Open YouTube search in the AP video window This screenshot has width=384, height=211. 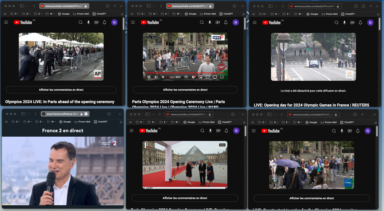(80, 23)
